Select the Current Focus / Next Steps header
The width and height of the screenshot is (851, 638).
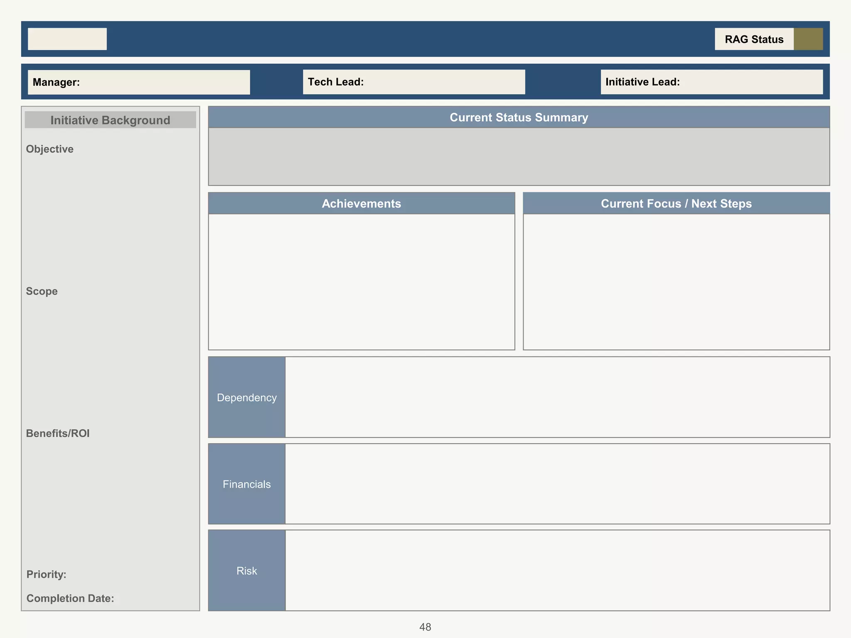pyautogui.click(x=676, y=204)
